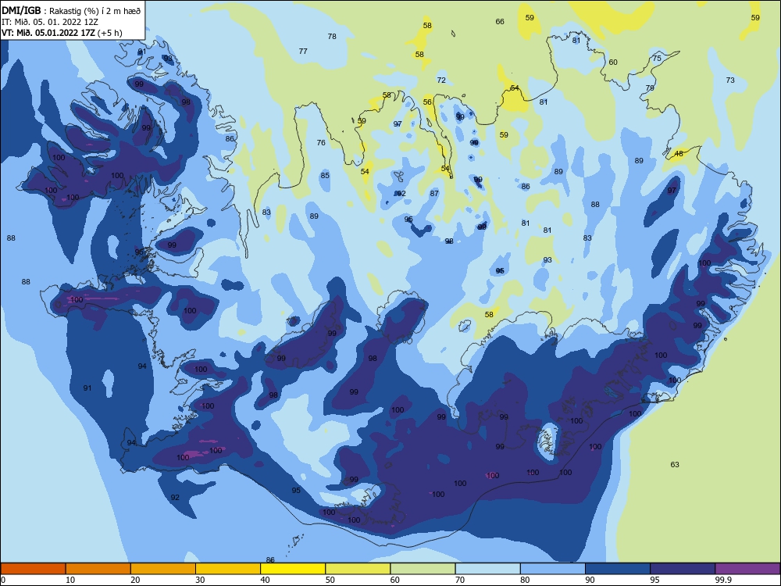Click the humidity value '79' on the map
Viewport: 781px width, 586px height.
click(x=650, y=88)
